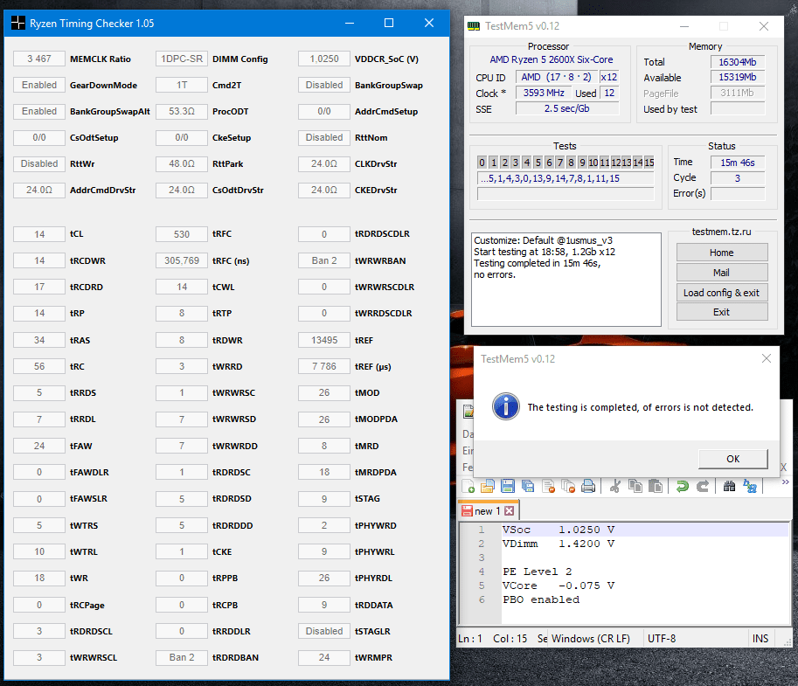Close the testing completed message dialog

tap(767, 358)
